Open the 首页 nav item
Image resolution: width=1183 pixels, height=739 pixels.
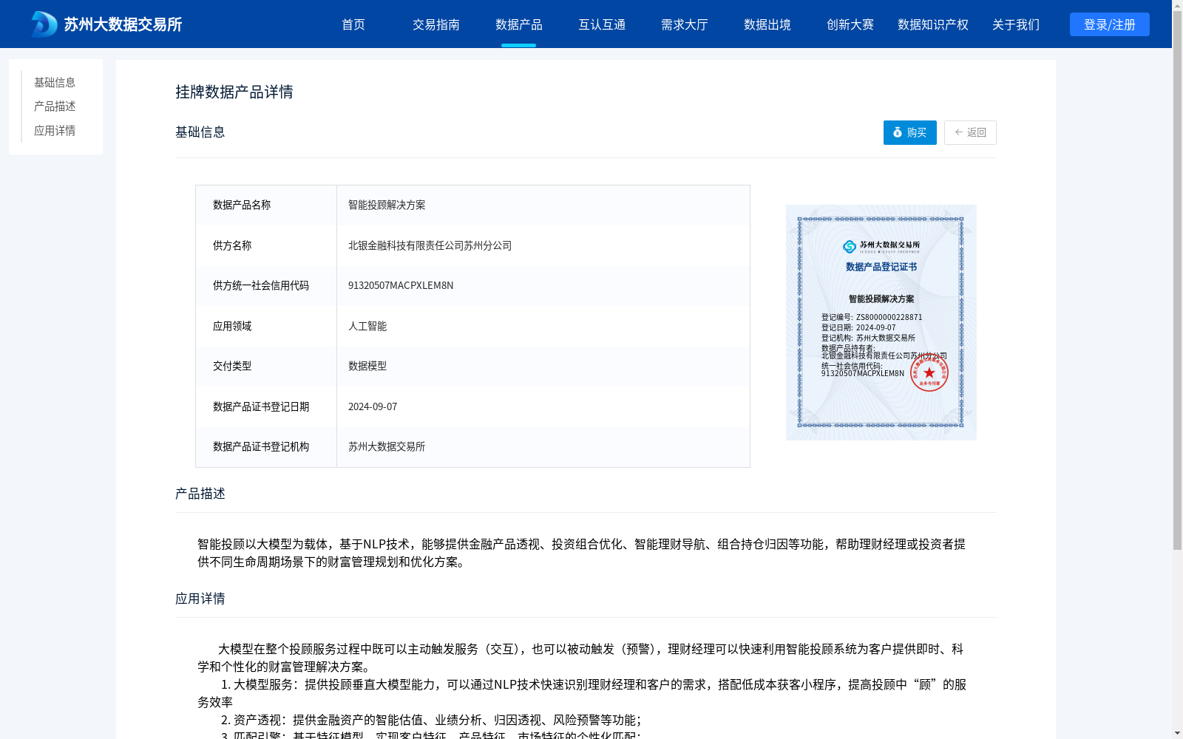coord(353,24)
